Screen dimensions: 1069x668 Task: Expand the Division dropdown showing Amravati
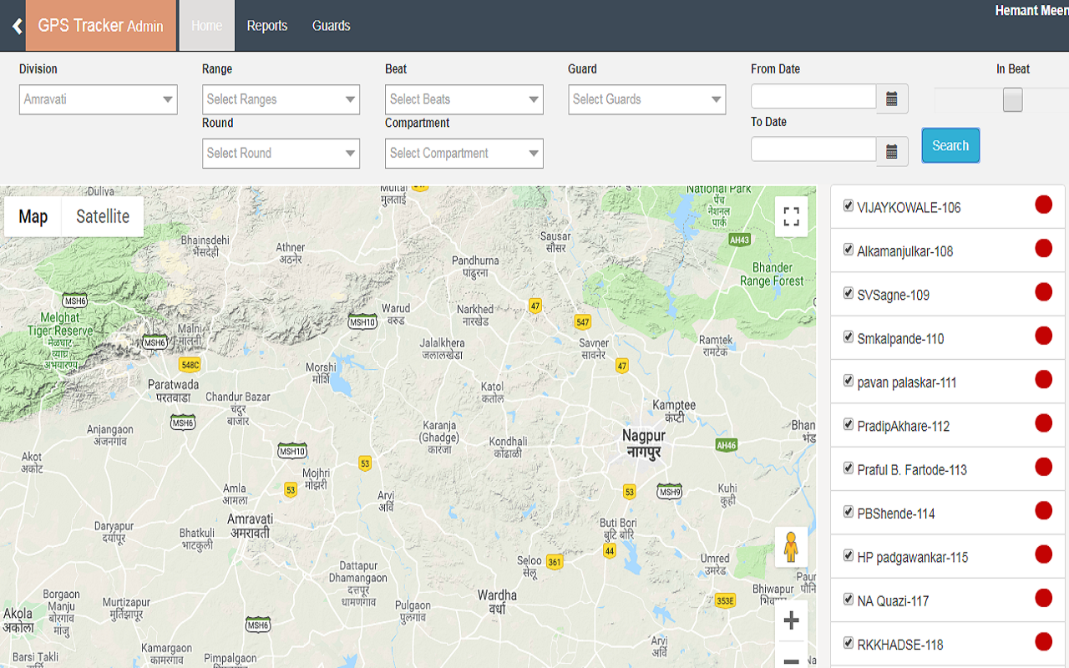tap(99, 99)
